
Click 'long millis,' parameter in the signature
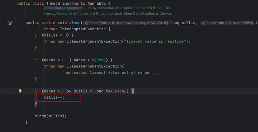click(184, 23)
